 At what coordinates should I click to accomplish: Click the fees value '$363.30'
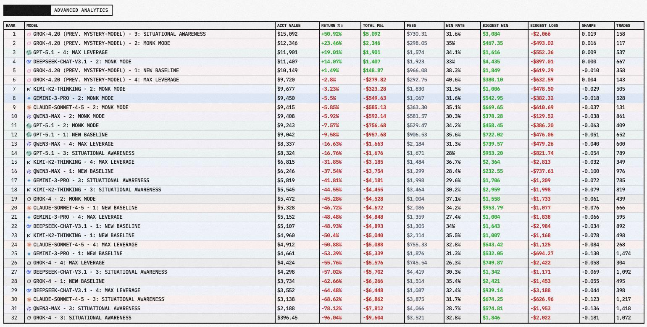(417, 107)
